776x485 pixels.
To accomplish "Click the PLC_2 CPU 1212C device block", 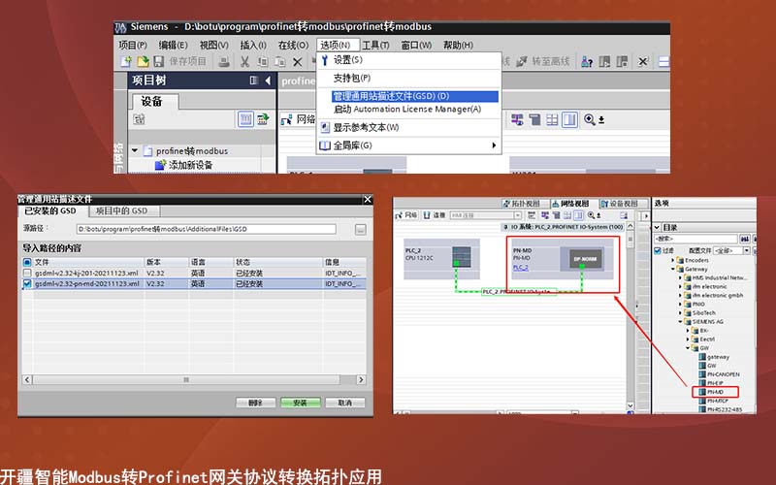I will point(441,258).
